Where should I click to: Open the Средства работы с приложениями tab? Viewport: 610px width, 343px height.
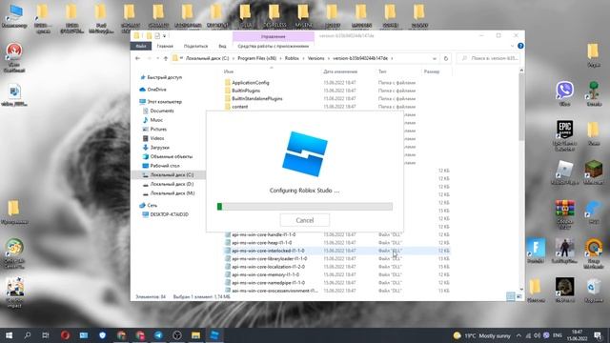[274, 46]
